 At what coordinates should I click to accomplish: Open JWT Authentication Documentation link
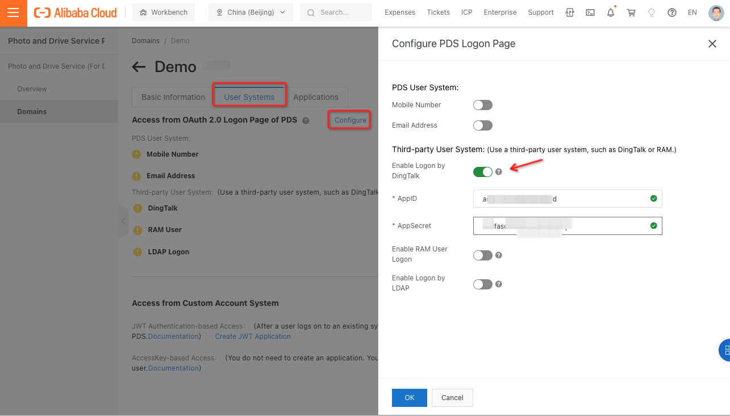point(173,337)
